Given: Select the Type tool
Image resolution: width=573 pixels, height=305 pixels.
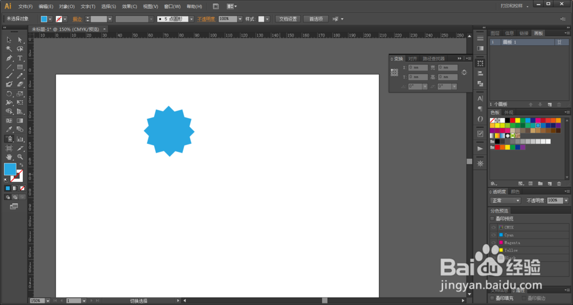Looking at the screenshot, I should point(19,58).
